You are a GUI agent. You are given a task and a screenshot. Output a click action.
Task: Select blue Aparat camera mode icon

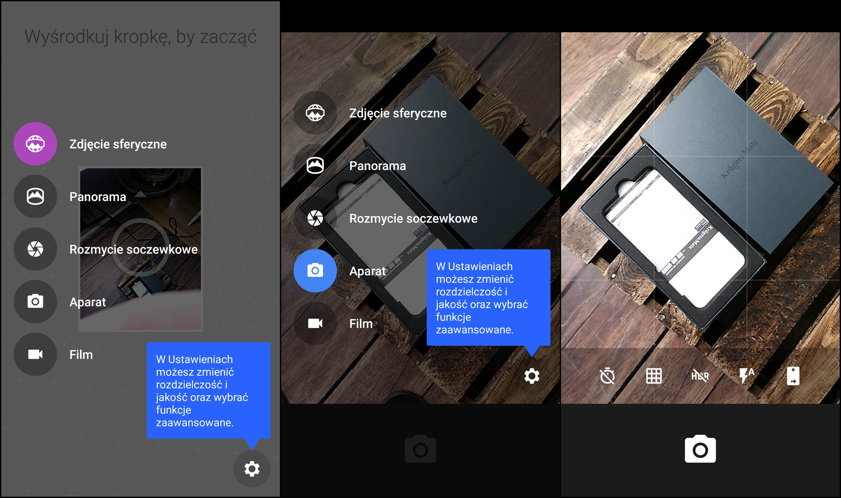(x=315, y=270)
